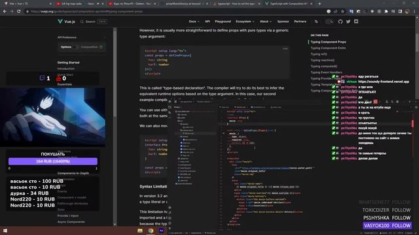Click the site info icon in address bar
The width and height of the screenshot is (419, 235).
pos(27,12)
